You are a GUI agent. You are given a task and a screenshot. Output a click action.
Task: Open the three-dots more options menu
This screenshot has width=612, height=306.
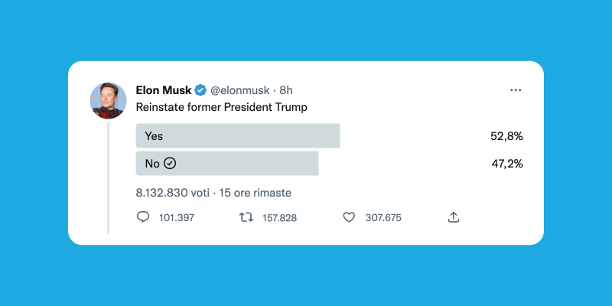pos(516,90)
